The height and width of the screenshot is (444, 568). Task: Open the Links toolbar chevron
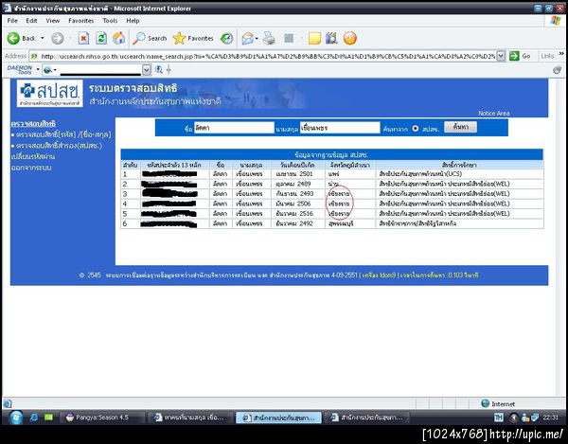(x=561, y=54)
